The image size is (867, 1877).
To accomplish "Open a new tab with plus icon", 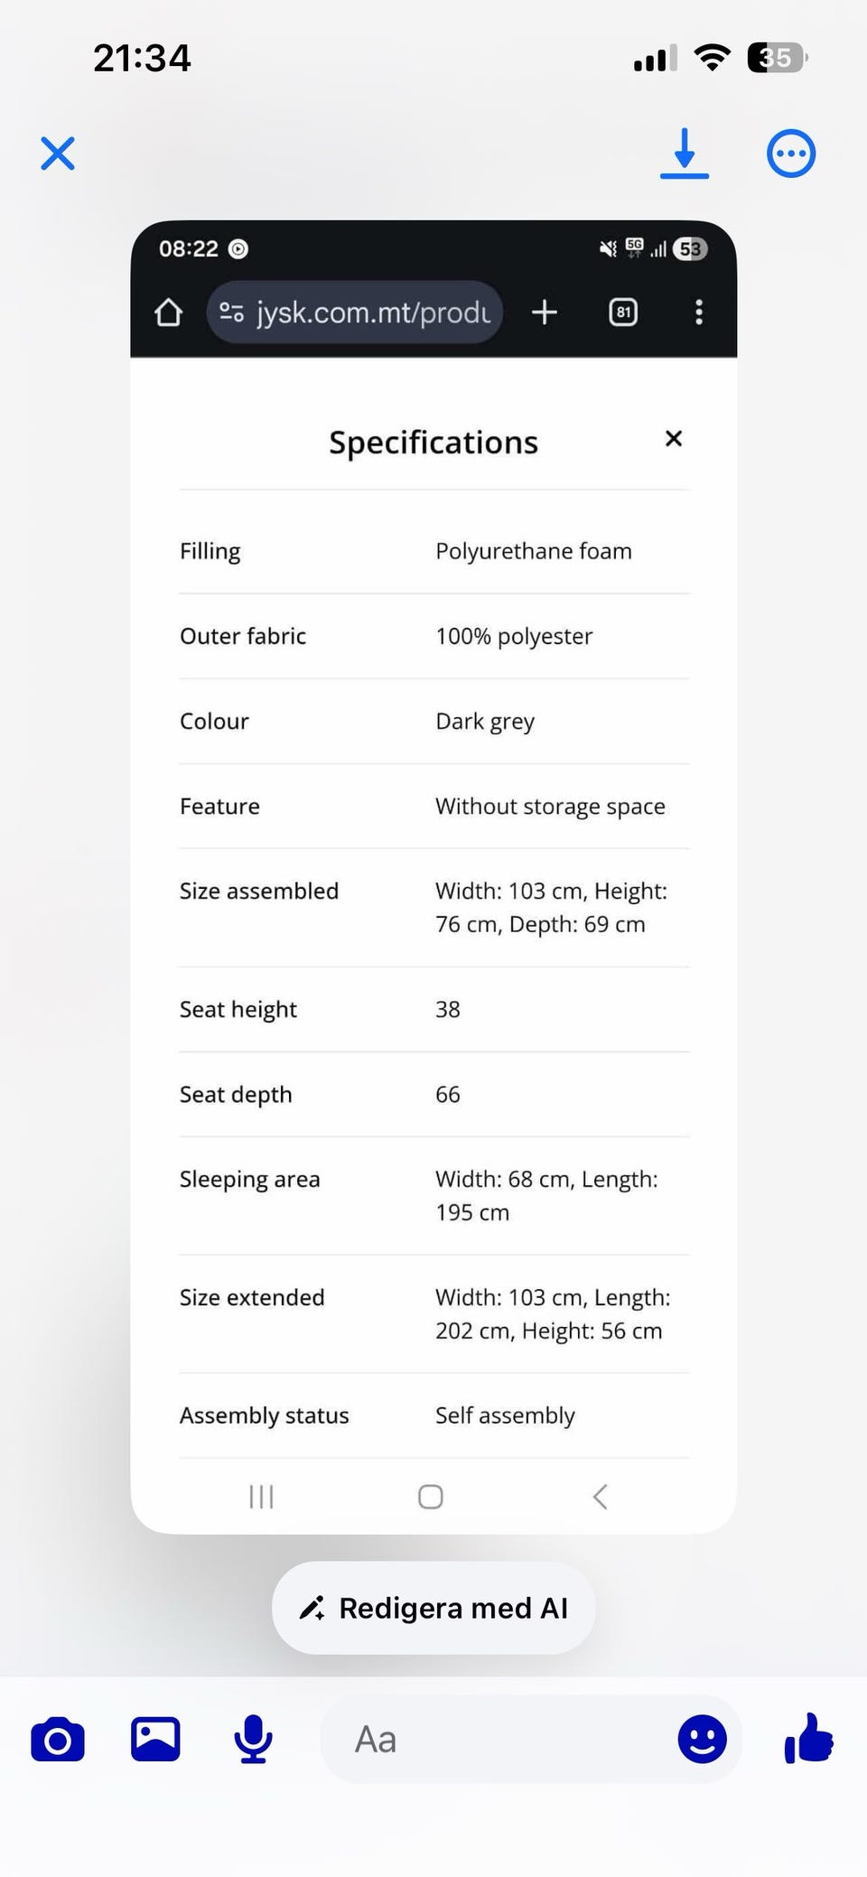I will point(545,313).
